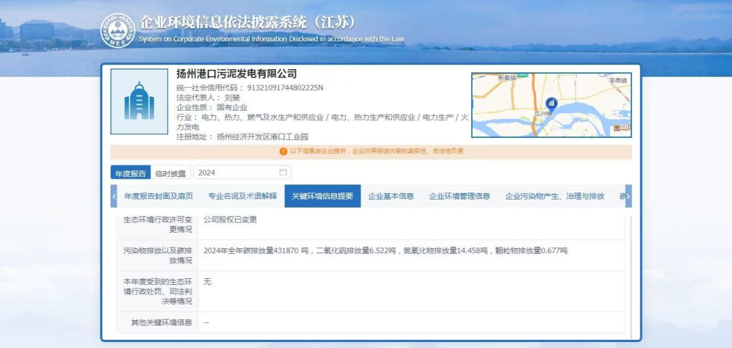Click the blue location pin on map
This screenshot has height=348, width=732.
click(x=551, y=104)
